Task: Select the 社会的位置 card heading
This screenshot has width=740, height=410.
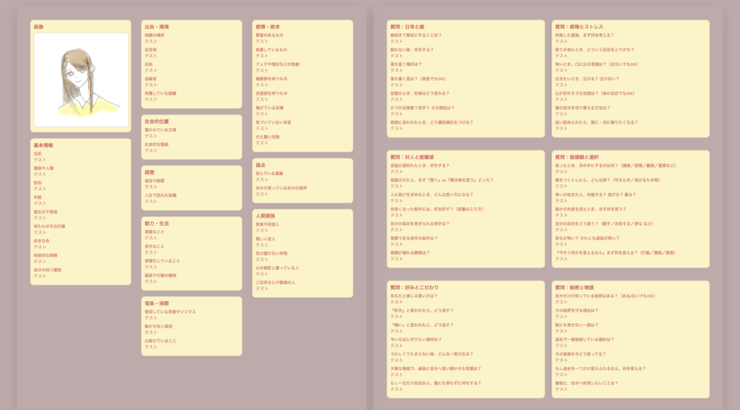Action: (157, 121)
